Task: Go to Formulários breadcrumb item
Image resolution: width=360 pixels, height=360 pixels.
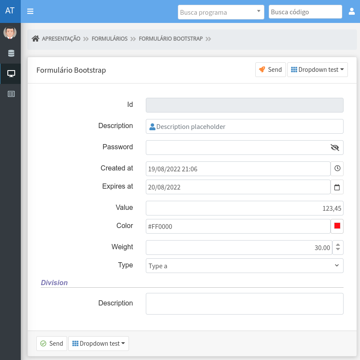Action: pos(109,39)
